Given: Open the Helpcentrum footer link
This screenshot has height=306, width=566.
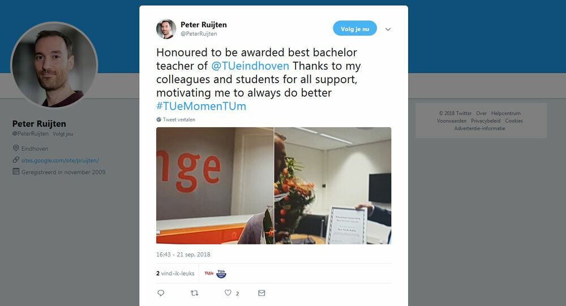Looking at the screenshot, I should [505, 113].
